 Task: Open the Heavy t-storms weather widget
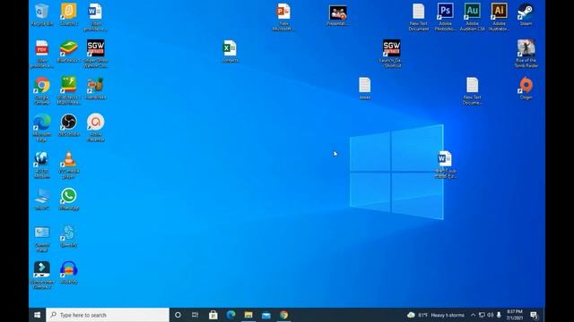click(x=436, y=315)
